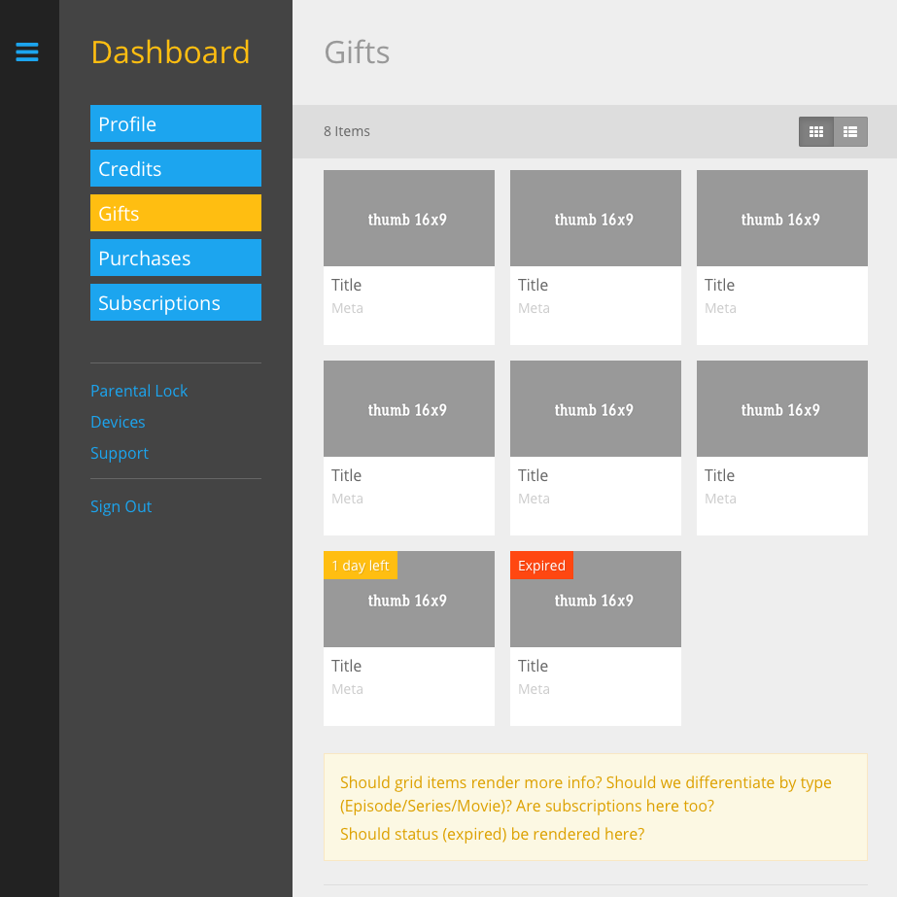Image resolution: width=897 pixels, height=897 pixels.
Task: Select the Gifts menu item
Action: [176, 213]
